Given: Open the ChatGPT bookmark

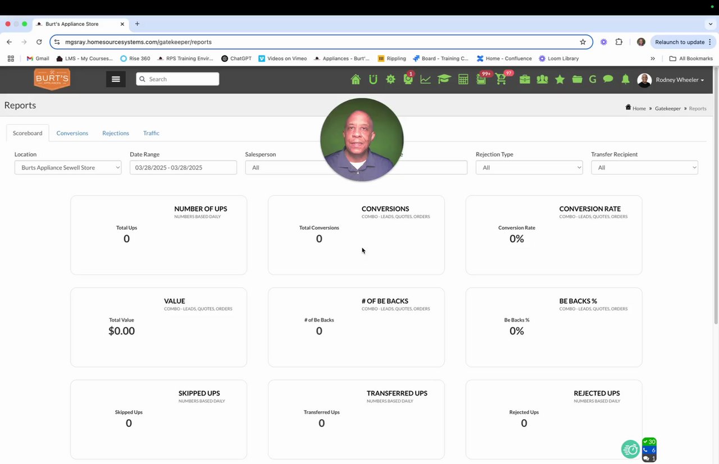Looking at the screenshot, I should pos(236,58).
